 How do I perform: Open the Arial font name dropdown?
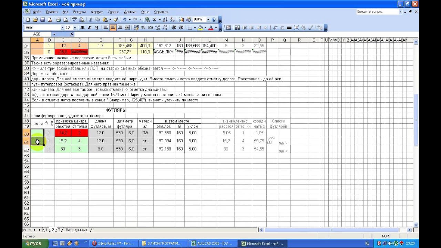pos(62,28)
